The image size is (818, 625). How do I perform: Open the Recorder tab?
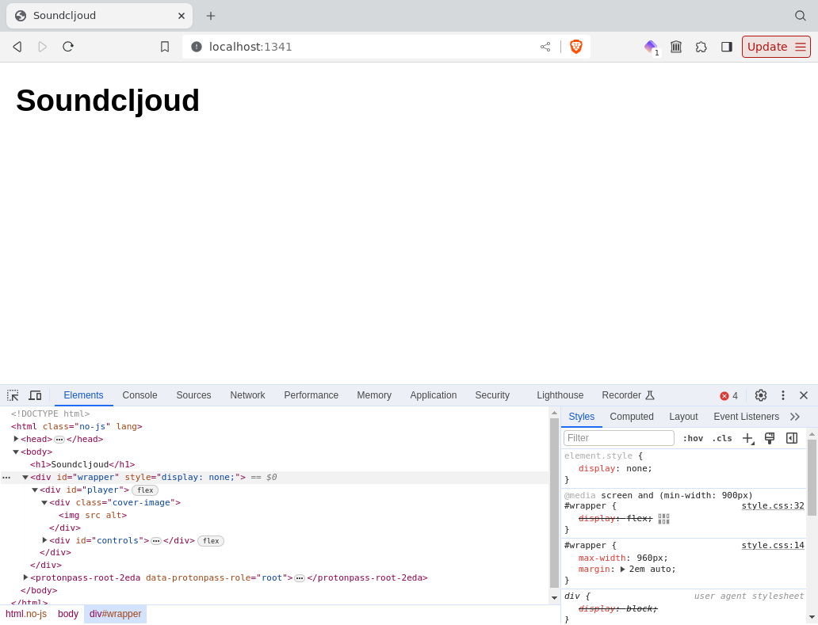coord(628,395)
